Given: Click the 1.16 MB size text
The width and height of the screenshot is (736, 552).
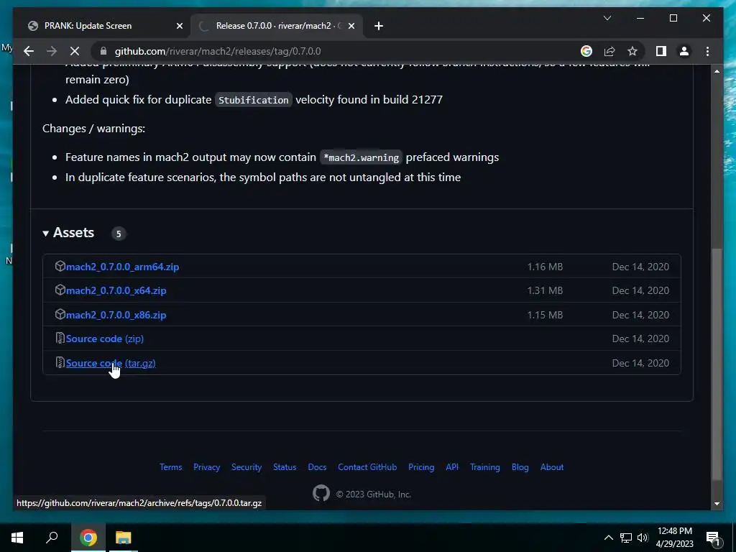Looking at the screenshot, I should pyautogui.click(x=545, y=267).
